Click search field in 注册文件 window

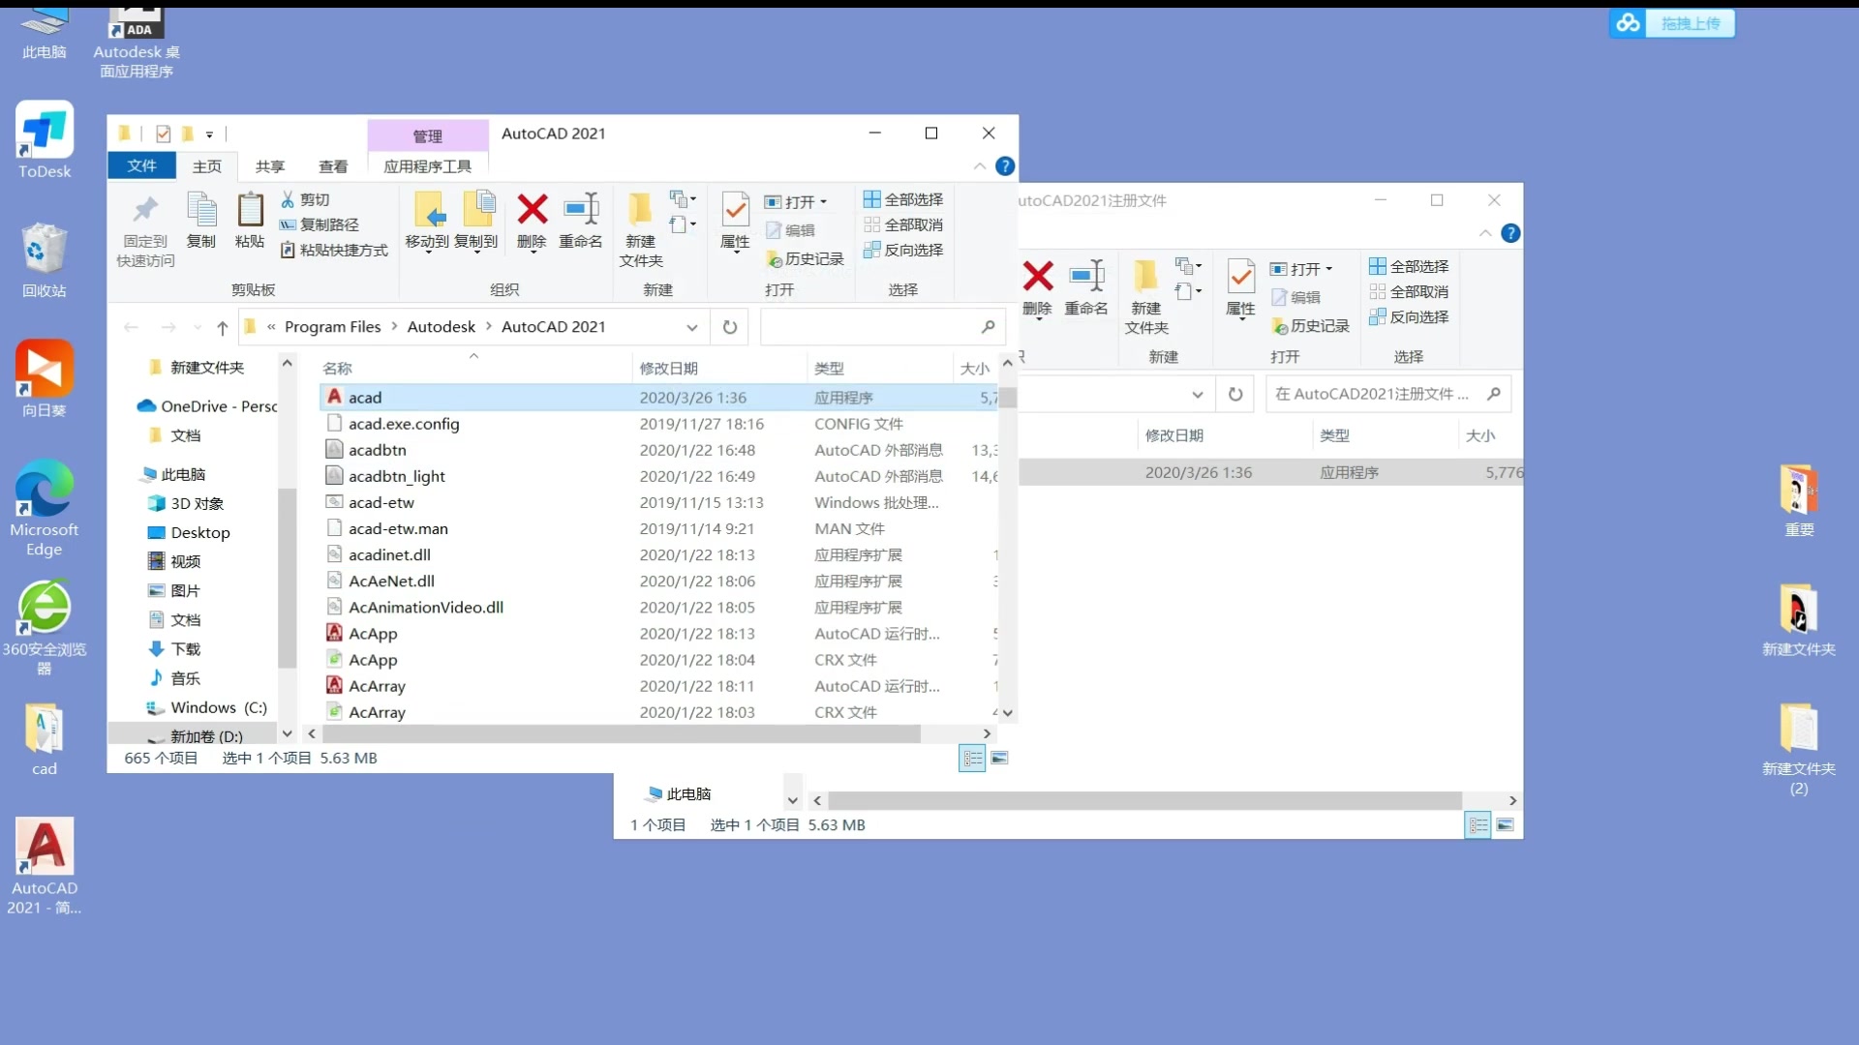pos(1388,394)
